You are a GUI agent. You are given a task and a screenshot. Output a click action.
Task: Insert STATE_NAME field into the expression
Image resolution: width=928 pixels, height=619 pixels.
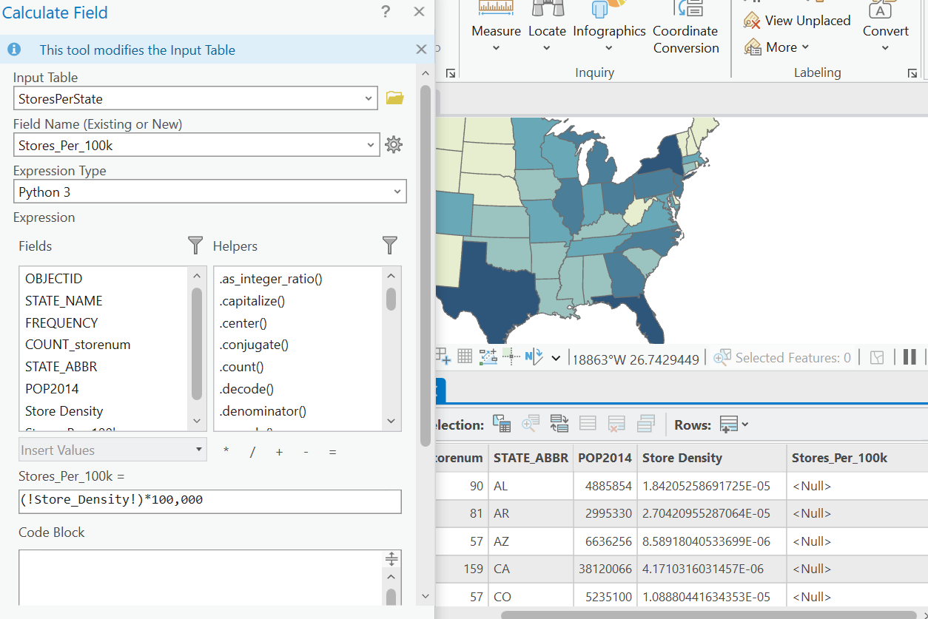pos(62,300)
